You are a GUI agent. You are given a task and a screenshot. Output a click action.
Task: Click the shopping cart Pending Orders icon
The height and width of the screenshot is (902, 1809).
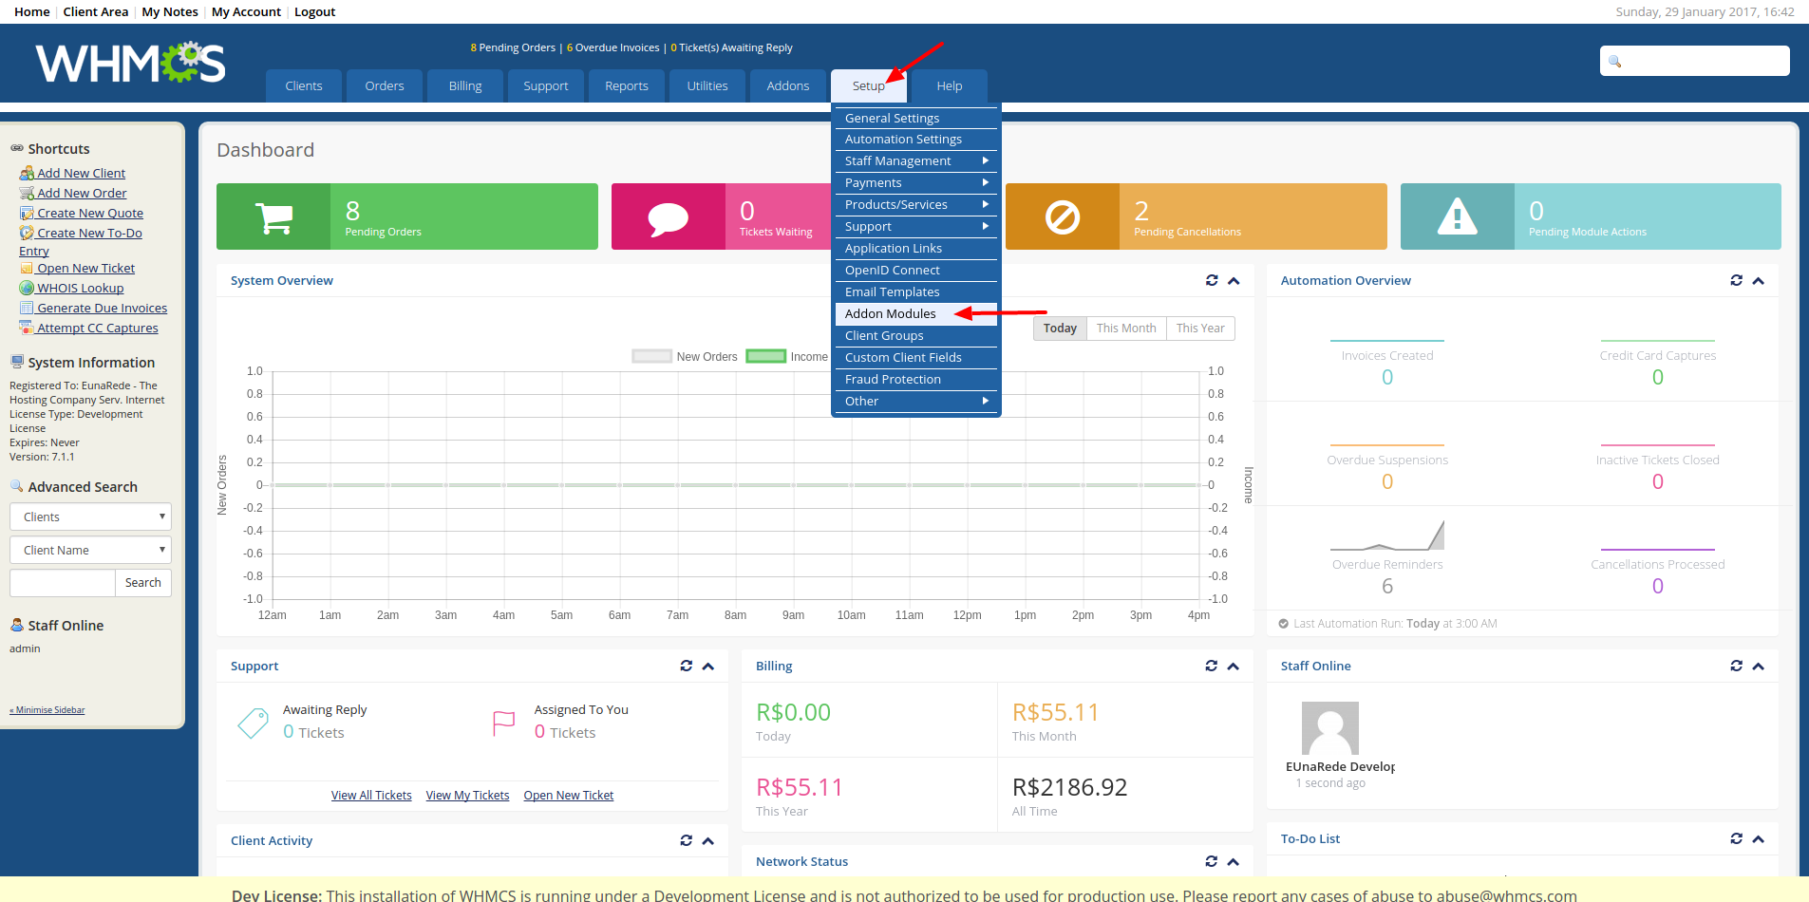(274, 217)
